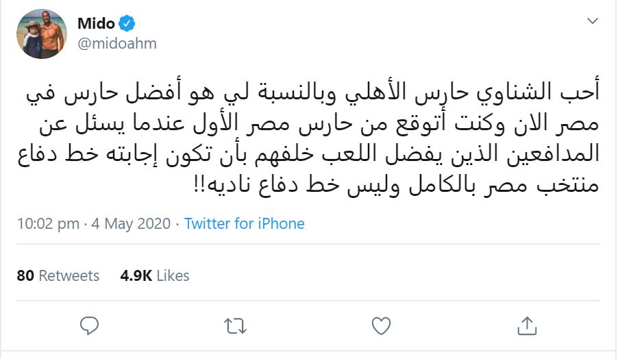The width and height of the screenshot is (618, 359).
Task: Expand the tweet options chevron menu
Action: pyautogui.click(x=593, y=23)
